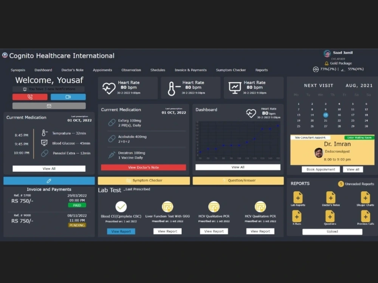Click invoice Ref. # 5700
Image resolution: width=378 pixels, height=283 pixels.
tap(22, 195)
